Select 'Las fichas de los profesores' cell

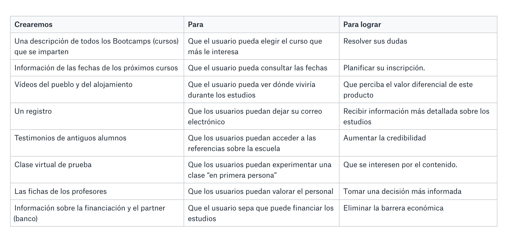(x=97, y=191)
